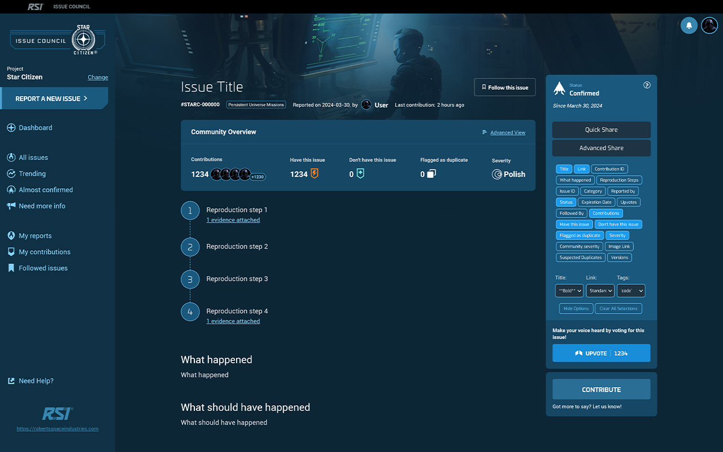Image resolution: width=723 pixels, height=452 pixels.
Task: Open evidence attached to reproduction step 1
Action: pos(233,220)
